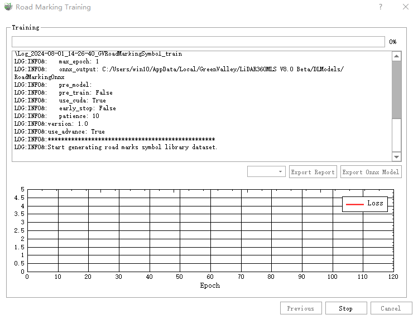Click the Epoch axis label
Viewport: 418px width, 320px height.
pyautogui.click(x=210, y=285)
